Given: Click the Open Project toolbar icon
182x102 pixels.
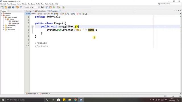Looking at the screenshot, I should [9, 7].
